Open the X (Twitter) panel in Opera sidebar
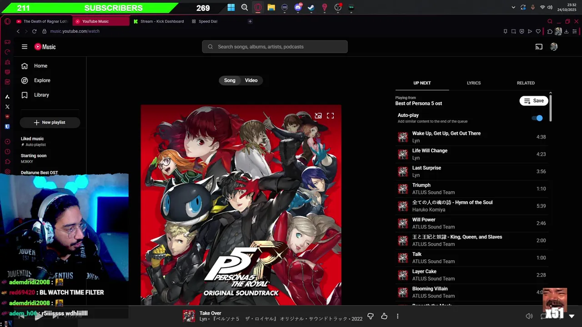582x327 pixels. click(x=7, y=107)
